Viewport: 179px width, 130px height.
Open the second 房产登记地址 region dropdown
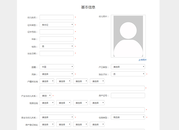tap(64, 124)
